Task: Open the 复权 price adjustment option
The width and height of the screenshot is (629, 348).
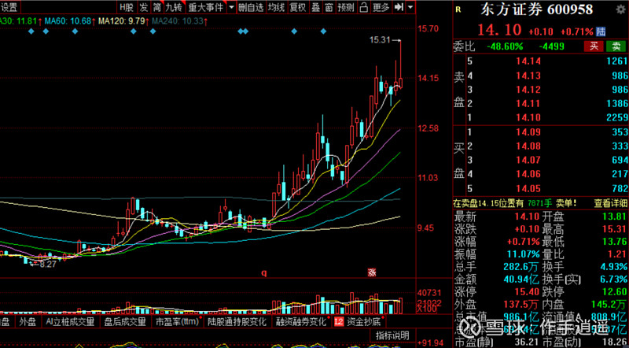Action: point(298,7)
